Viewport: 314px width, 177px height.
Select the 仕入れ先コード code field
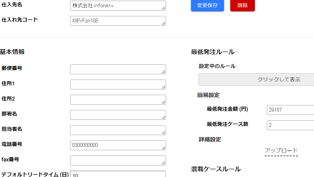tap(118, 21)
